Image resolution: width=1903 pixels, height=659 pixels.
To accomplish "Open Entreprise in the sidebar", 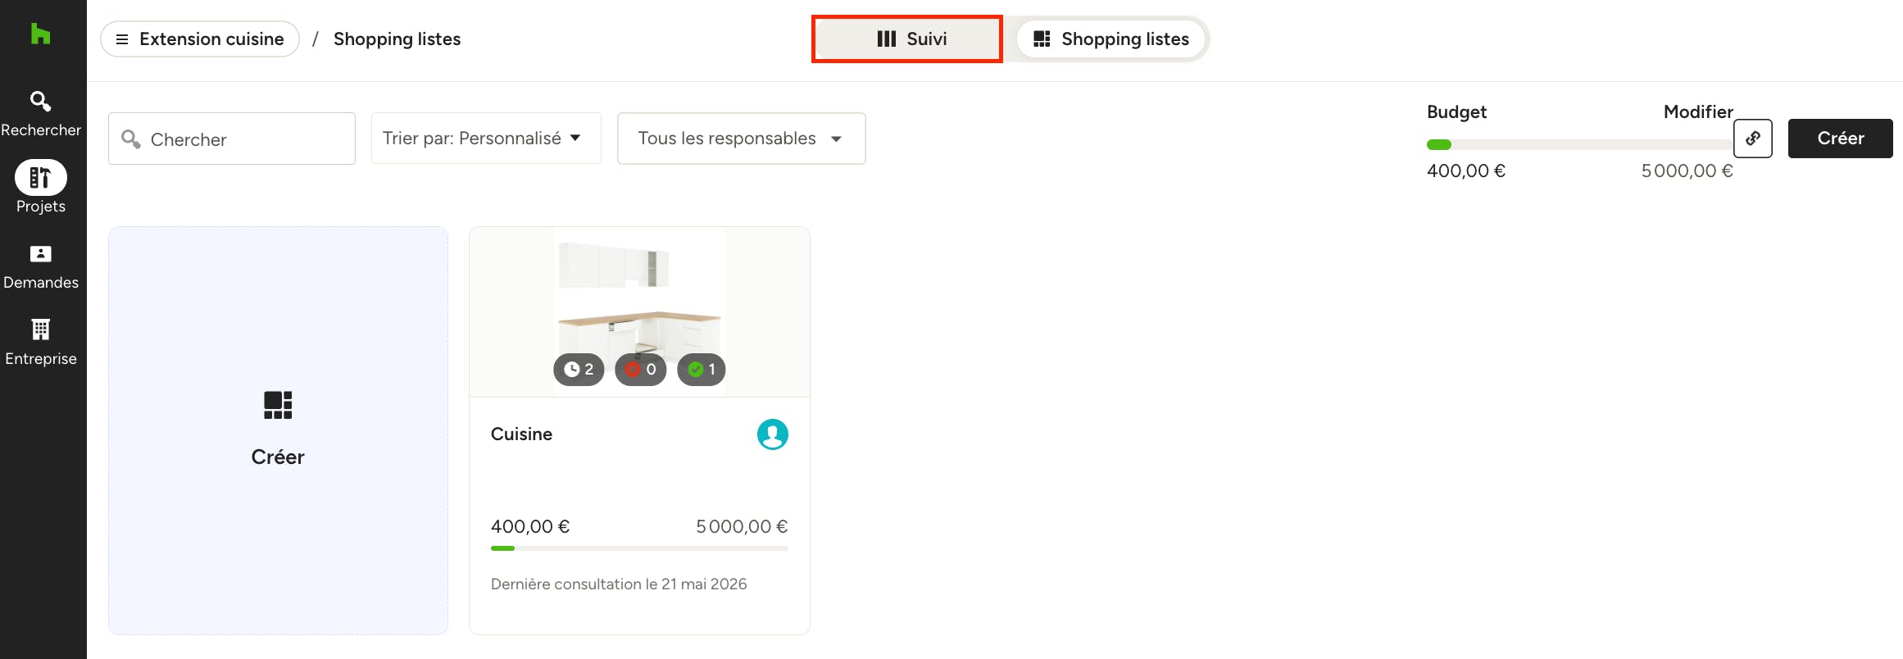I will pos(41,343).
